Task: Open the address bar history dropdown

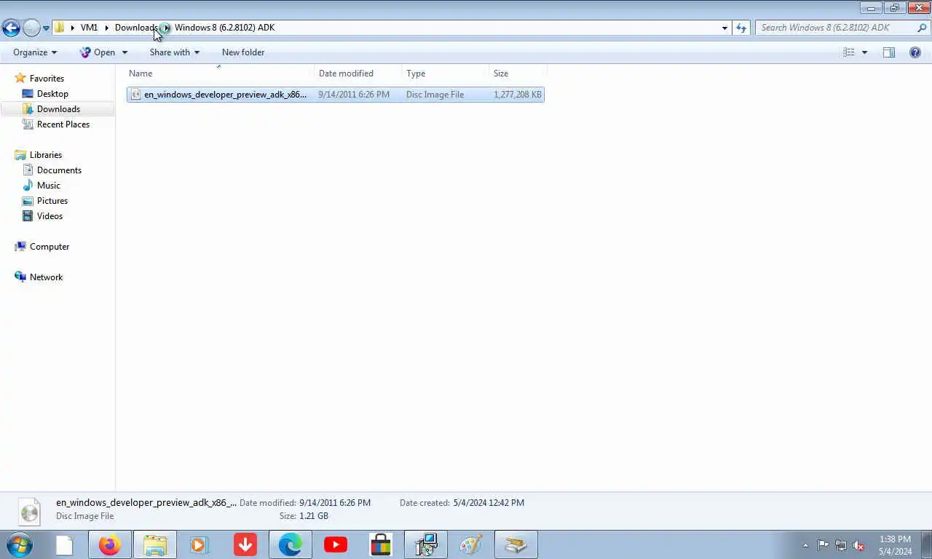Action: pyautogui.click(x=724, y=28)
